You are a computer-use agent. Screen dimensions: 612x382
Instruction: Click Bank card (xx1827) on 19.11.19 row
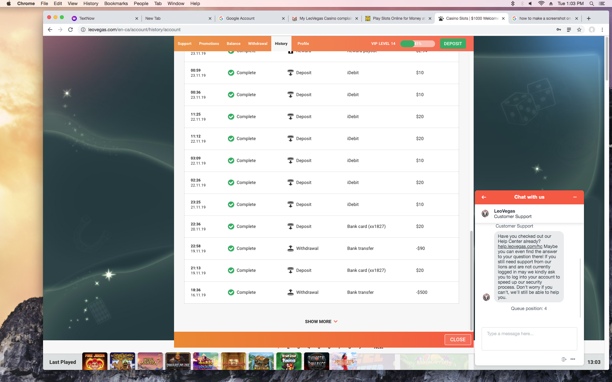[366, 270]
